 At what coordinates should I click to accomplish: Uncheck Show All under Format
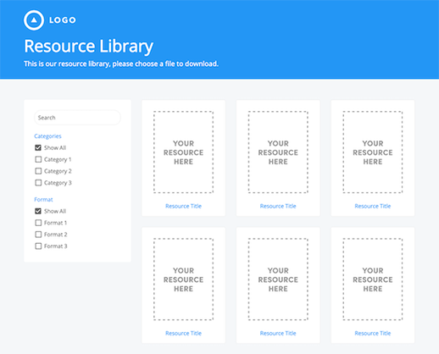38,211
